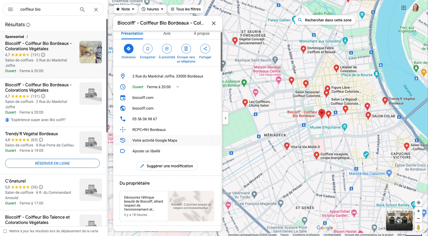Screen dimensions: 428x236
Task: Switch to the À propos tab
Action: coord(202,34)
